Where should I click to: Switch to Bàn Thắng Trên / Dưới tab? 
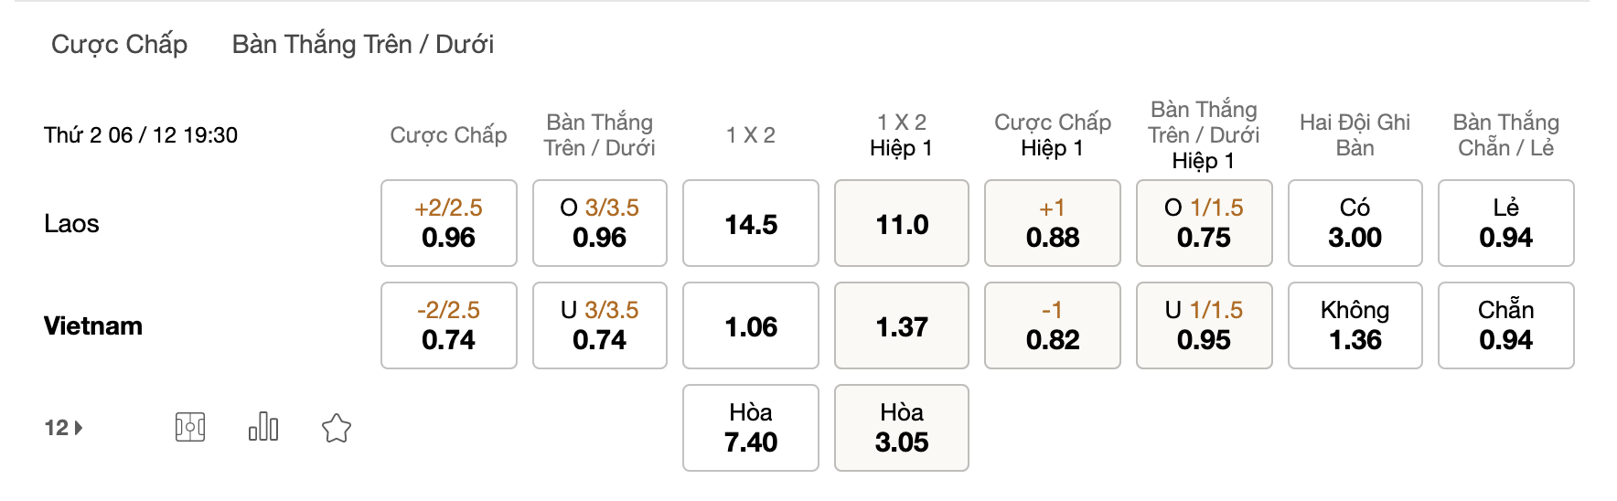pyautogui.click(x=363, y=44)
